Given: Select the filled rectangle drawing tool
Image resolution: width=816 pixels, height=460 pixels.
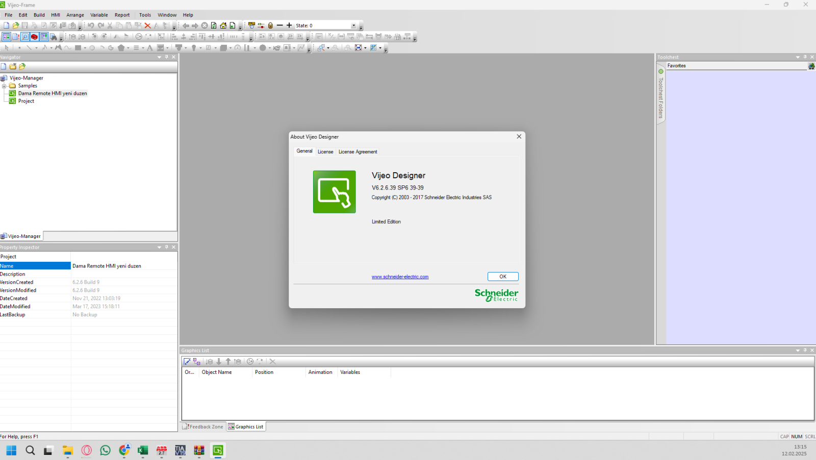Looking at the screenshot, I should coord(78,48).
